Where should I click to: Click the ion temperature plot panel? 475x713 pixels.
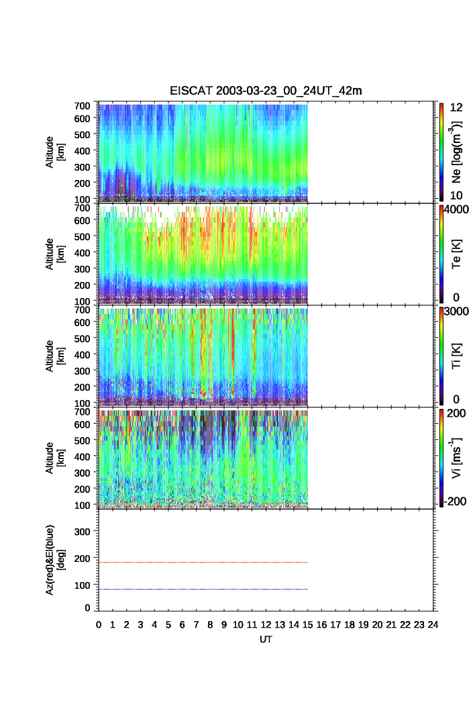coord(203,356)
